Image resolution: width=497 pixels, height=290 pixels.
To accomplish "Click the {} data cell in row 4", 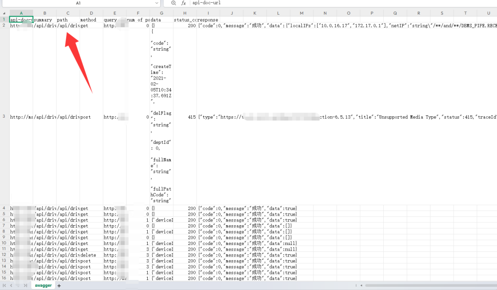I will (x=162, y=208).
